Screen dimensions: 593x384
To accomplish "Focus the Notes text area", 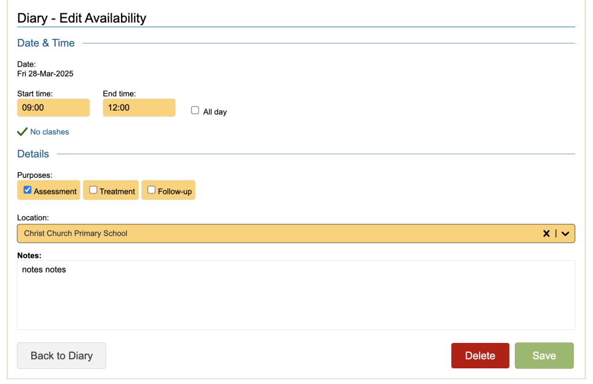I will [296, 295].
